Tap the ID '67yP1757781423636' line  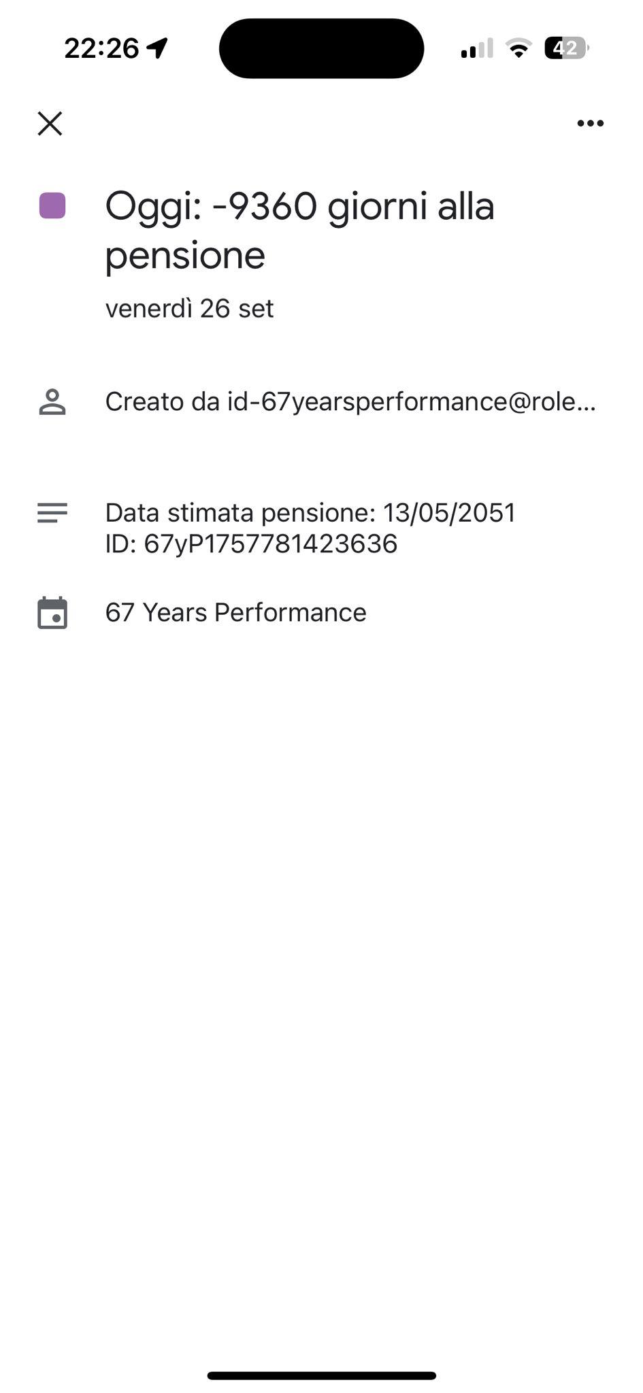(x=251, y=544)
